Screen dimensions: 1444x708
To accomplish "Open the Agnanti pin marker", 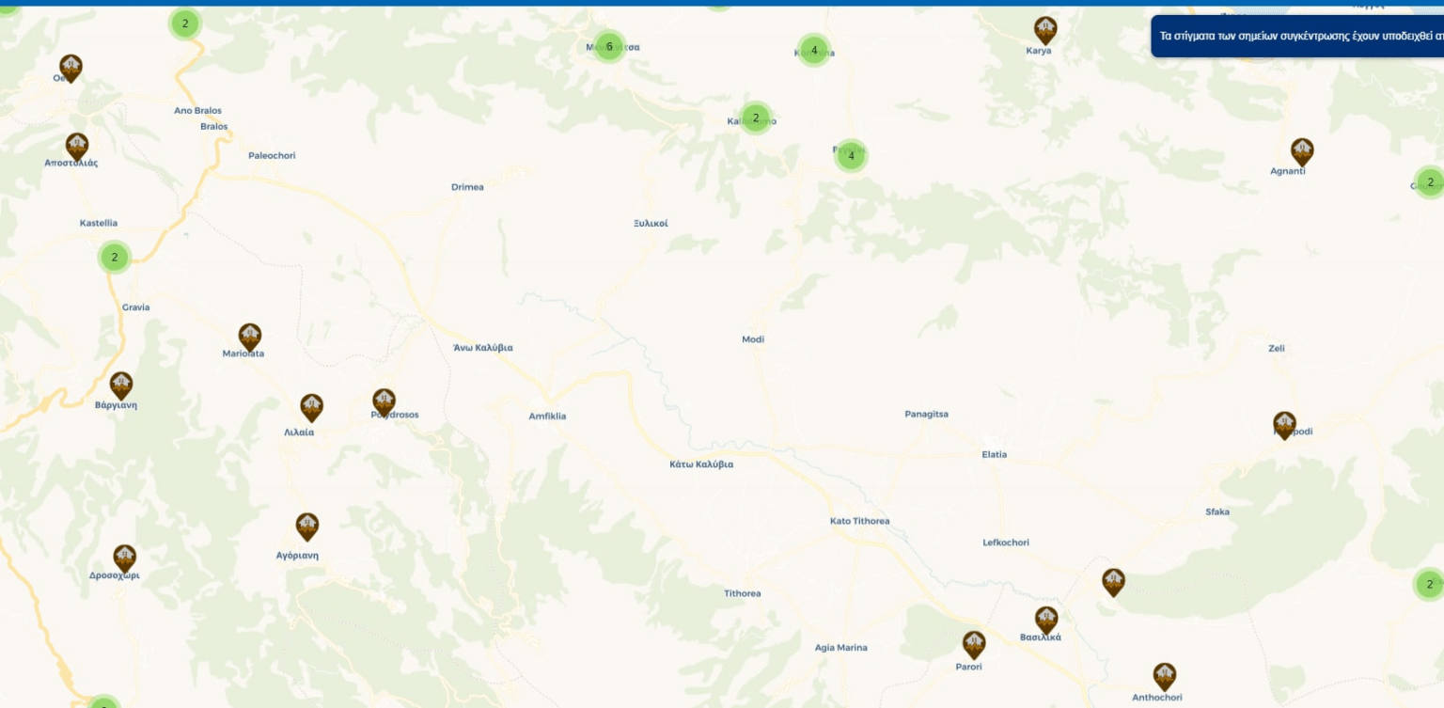I will (x=1302, y=151).
